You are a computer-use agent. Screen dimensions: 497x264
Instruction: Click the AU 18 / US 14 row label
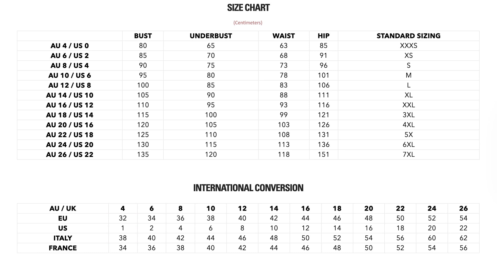pos(69,115)
